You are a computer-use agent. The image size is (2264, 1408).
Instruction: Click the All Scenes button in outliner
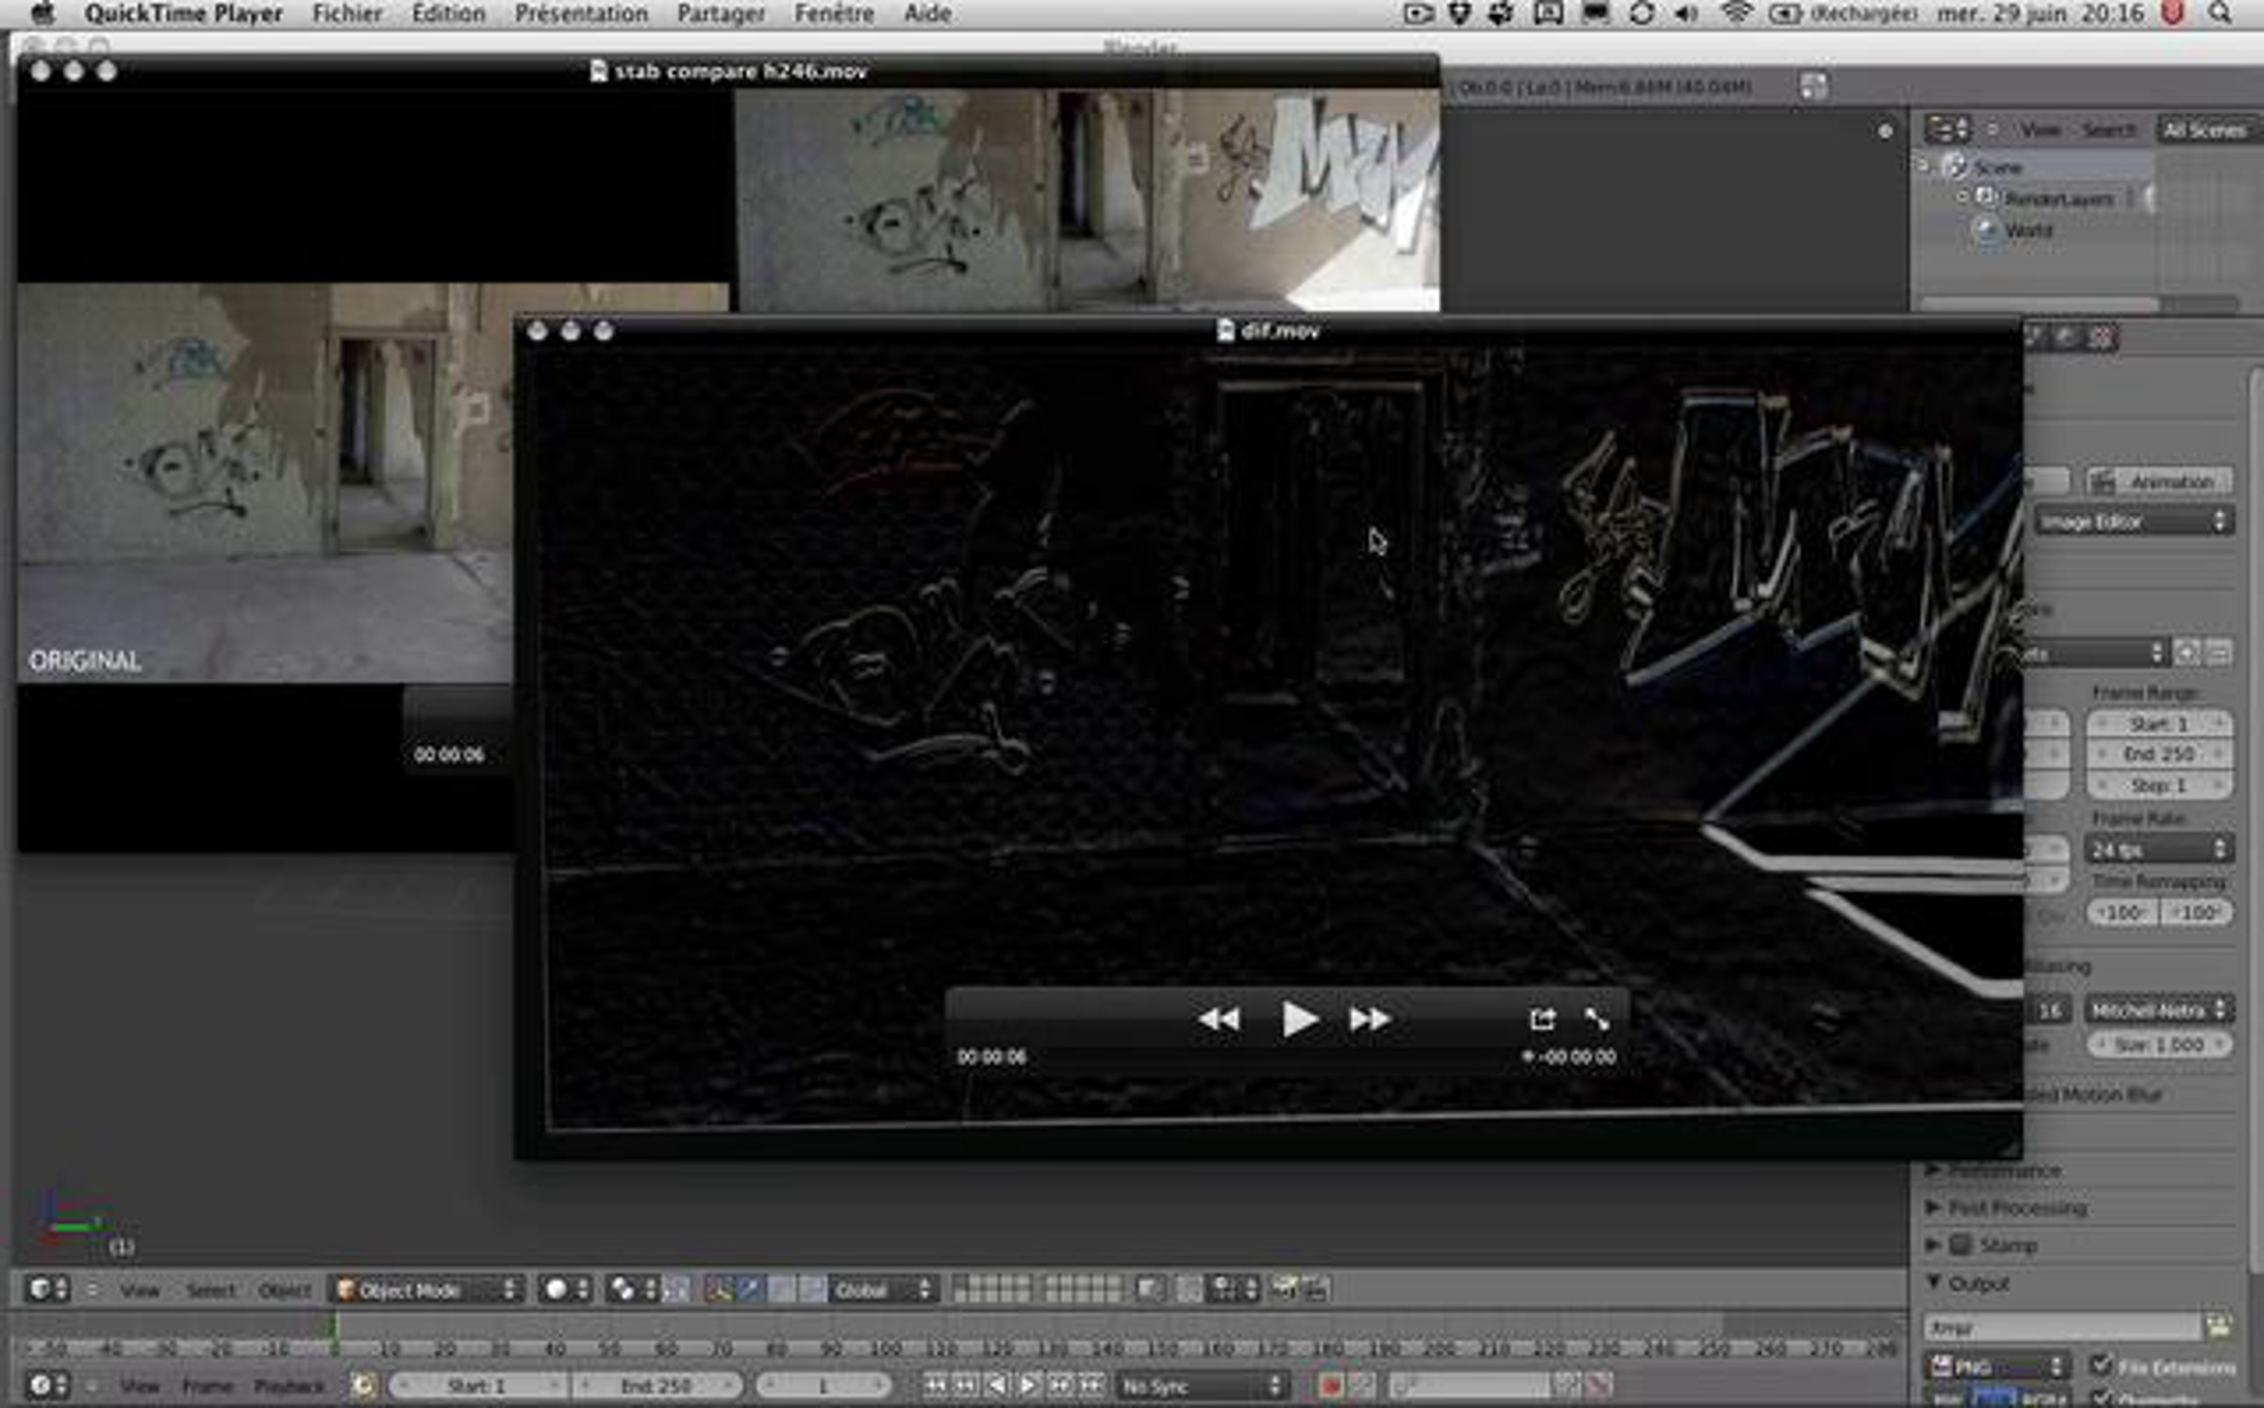pyautogui.click(x=2204, y=130)
